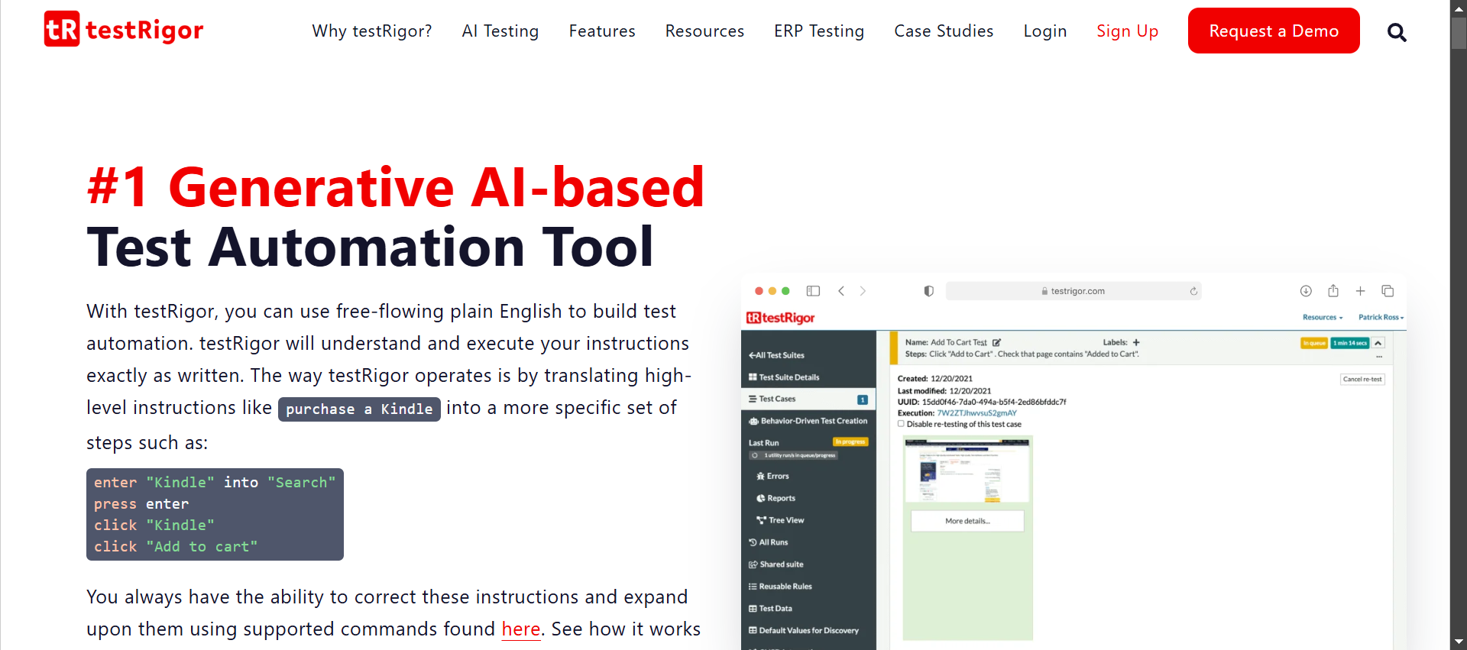Click the sidebar toggle icon in the demo browser

(813, 291)
